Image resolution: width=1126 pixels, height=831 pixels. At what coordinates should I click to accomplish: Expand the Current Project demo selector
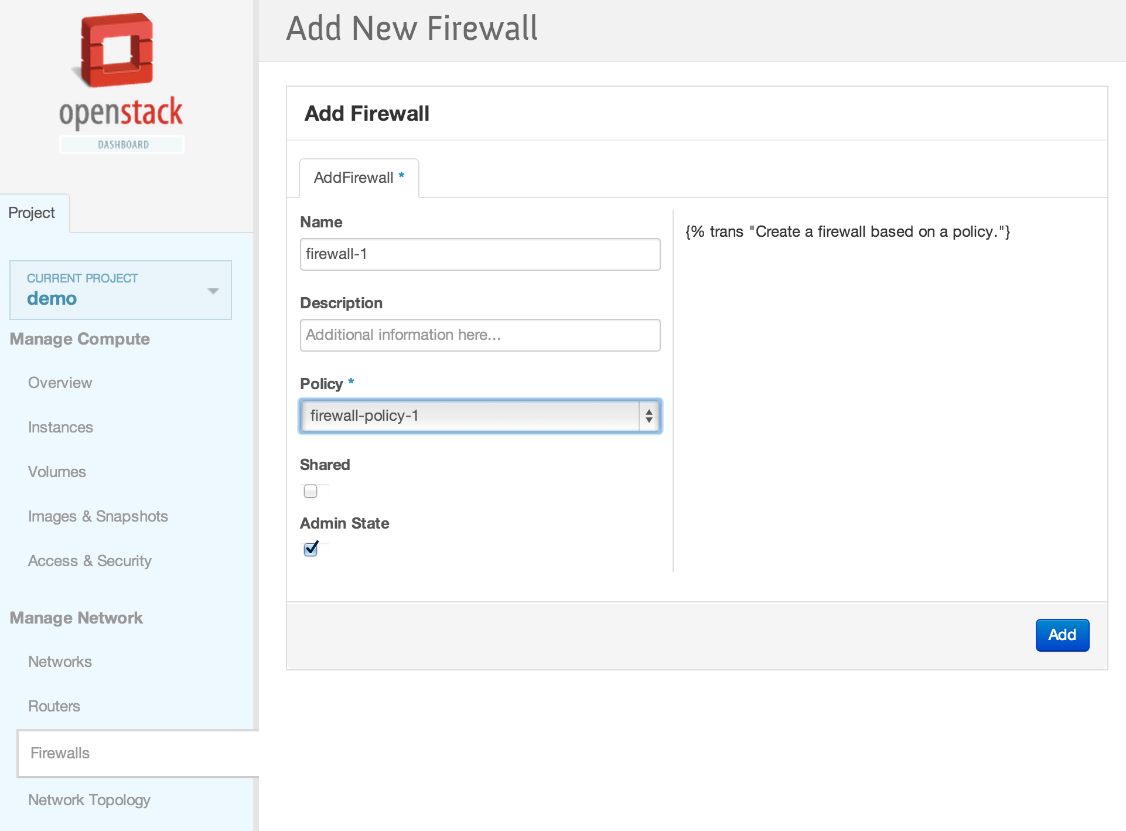121,290
